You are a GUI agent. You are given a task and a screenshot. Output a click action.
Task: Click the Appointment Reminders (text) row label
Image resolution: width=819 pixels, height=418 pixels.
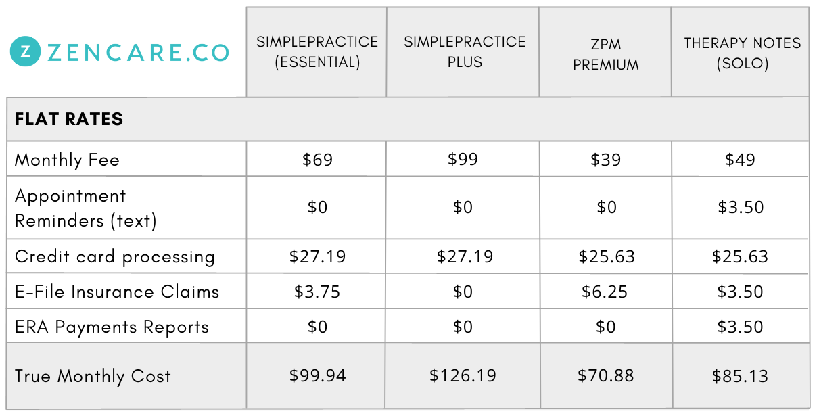point(86,208)
